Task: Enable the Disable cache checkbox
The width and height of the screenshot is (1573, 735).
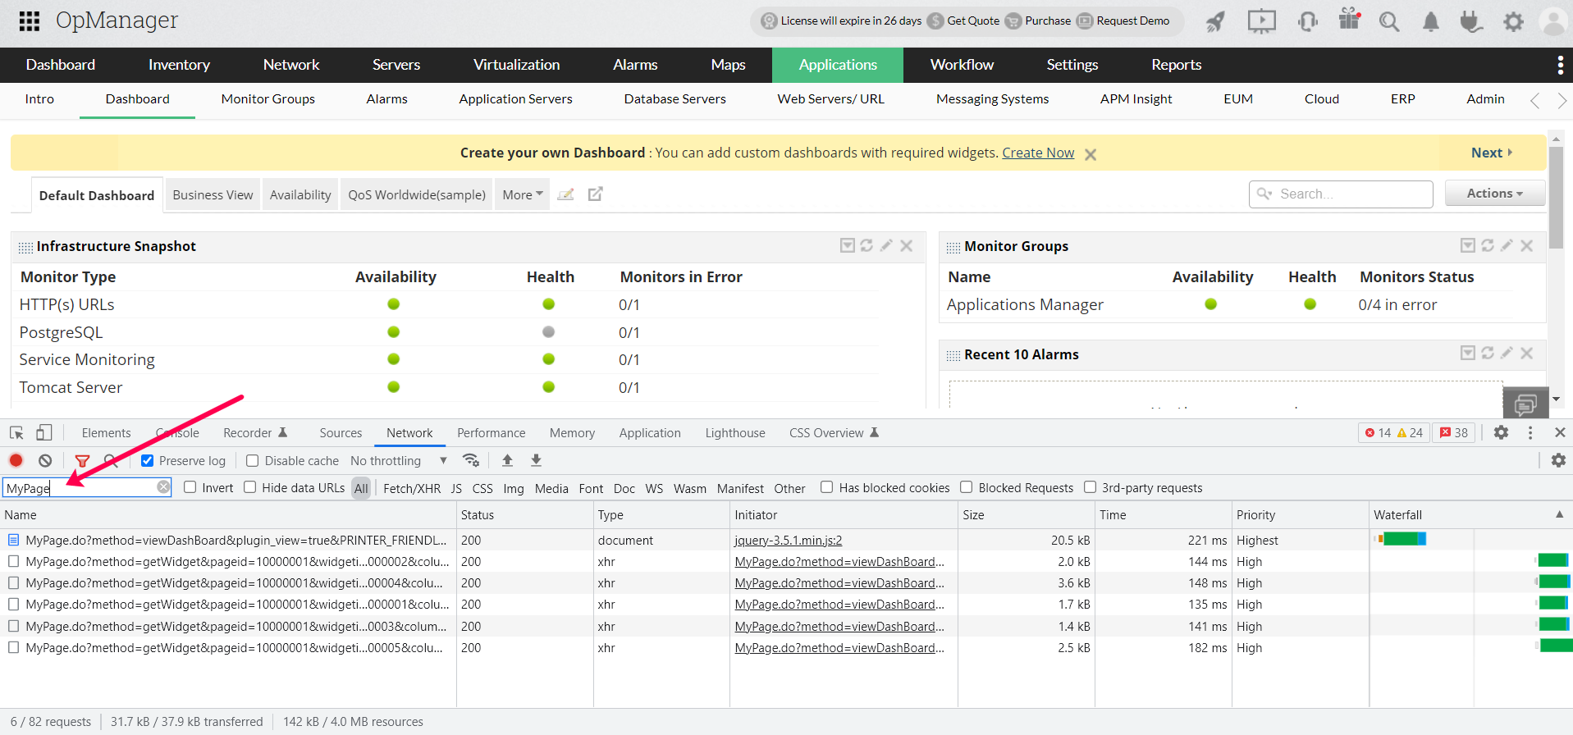Action: pyautogui.click(x=253, y=461)
